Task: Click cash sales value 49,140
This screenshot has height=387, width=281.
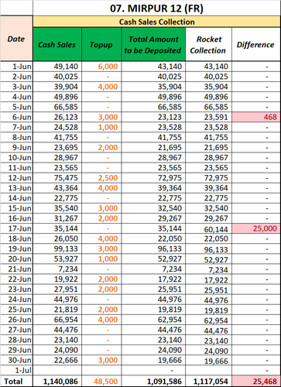Action: click(57, 67)
